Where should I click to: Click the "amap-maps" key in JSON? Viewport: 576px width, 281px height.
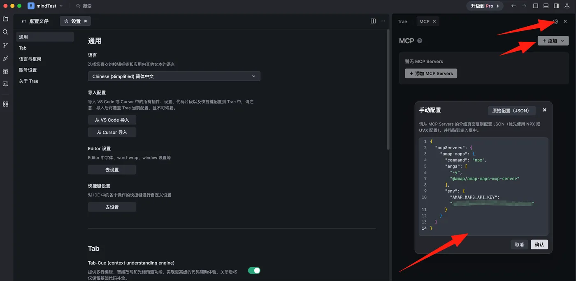(x=454, y=154)
